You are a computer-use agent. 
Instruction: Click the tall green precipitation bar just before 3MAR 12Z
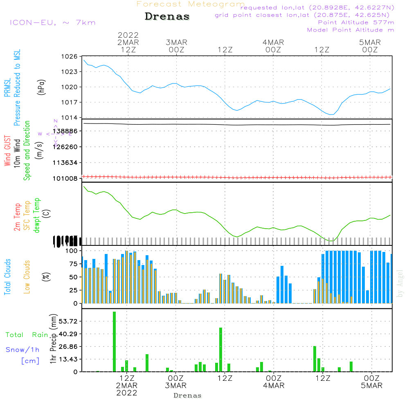(x=221, y=350)
